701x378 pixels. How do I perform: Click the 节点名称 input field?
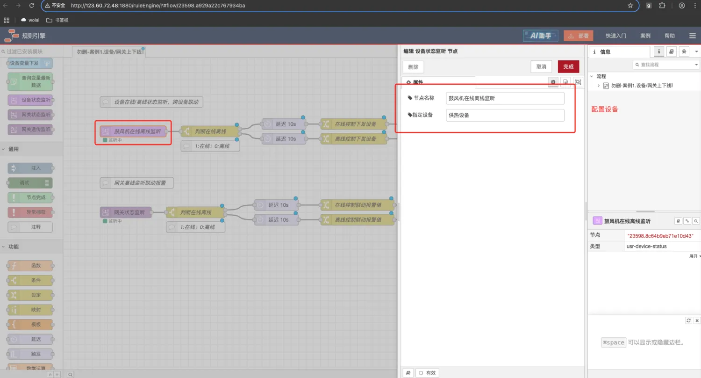click(x=505, y=98)
